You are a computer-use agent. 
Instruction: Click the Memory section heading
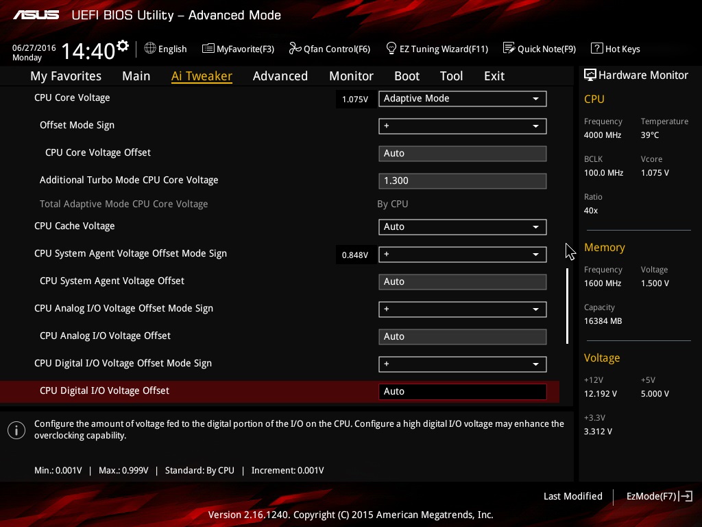coord(605,247)
